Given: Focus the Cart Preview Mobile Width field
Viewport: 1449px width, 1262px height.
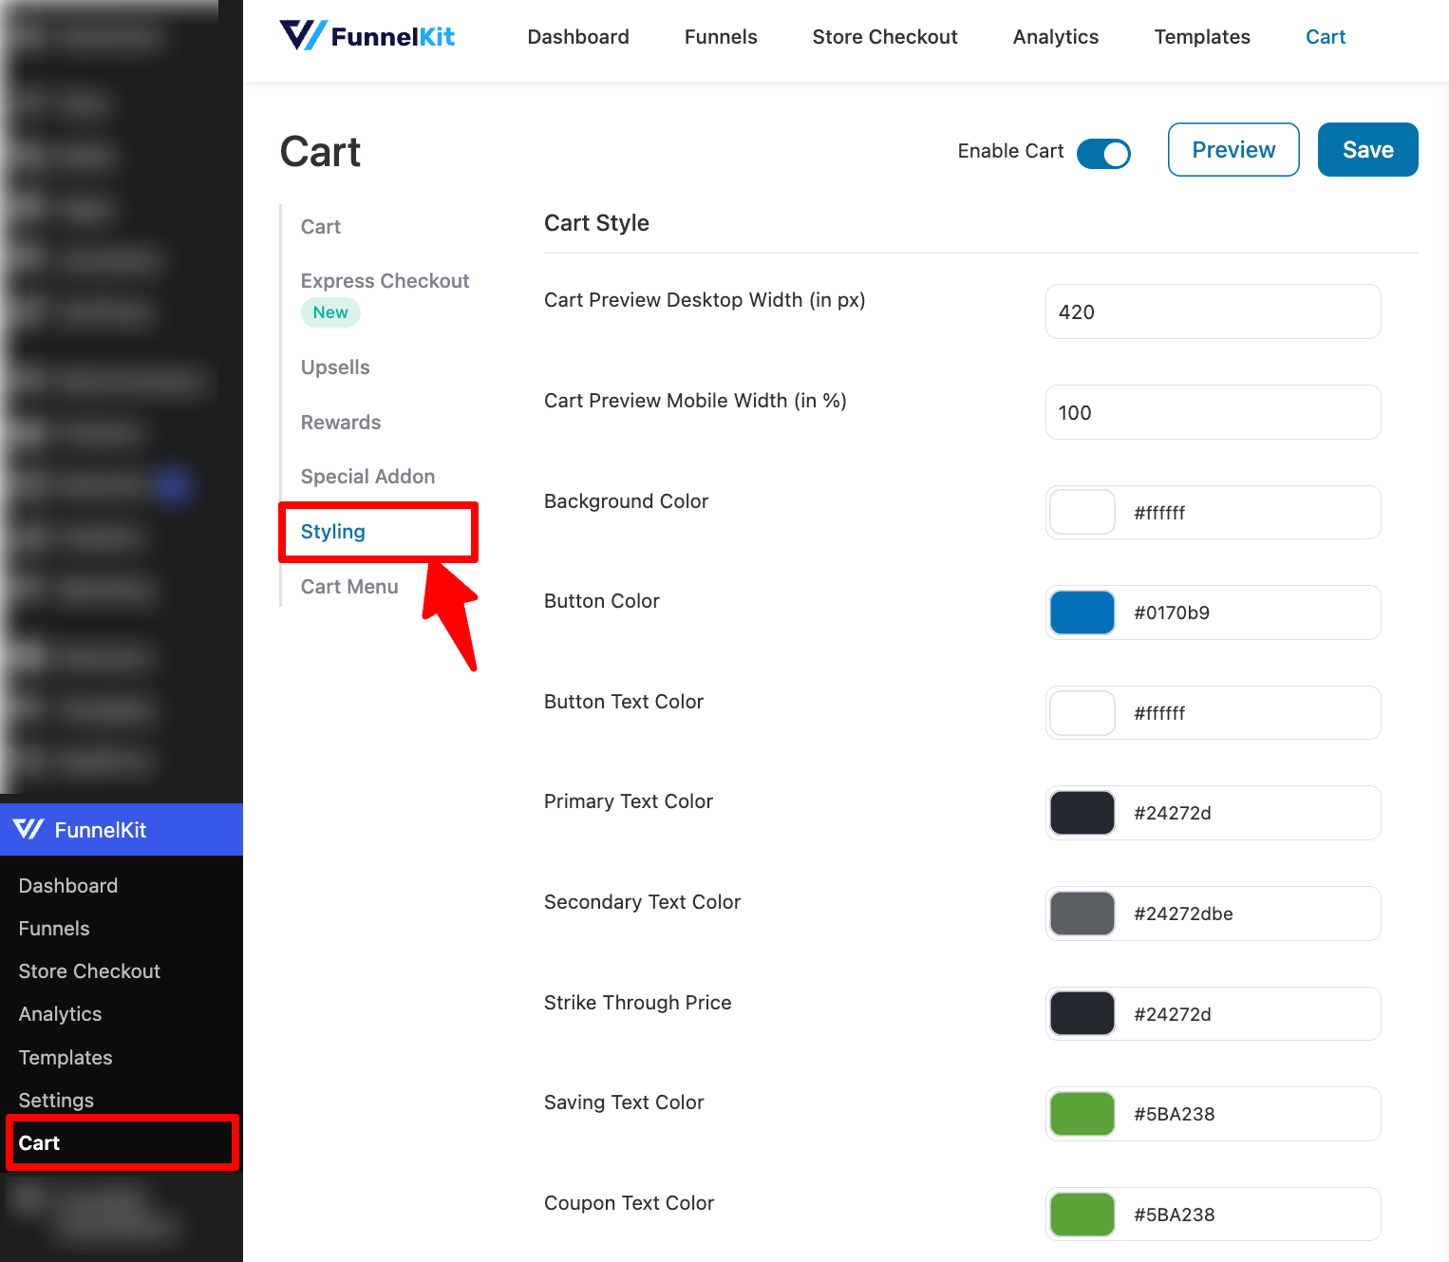Looking at the screenshot, I should [x=1213, y=413].
